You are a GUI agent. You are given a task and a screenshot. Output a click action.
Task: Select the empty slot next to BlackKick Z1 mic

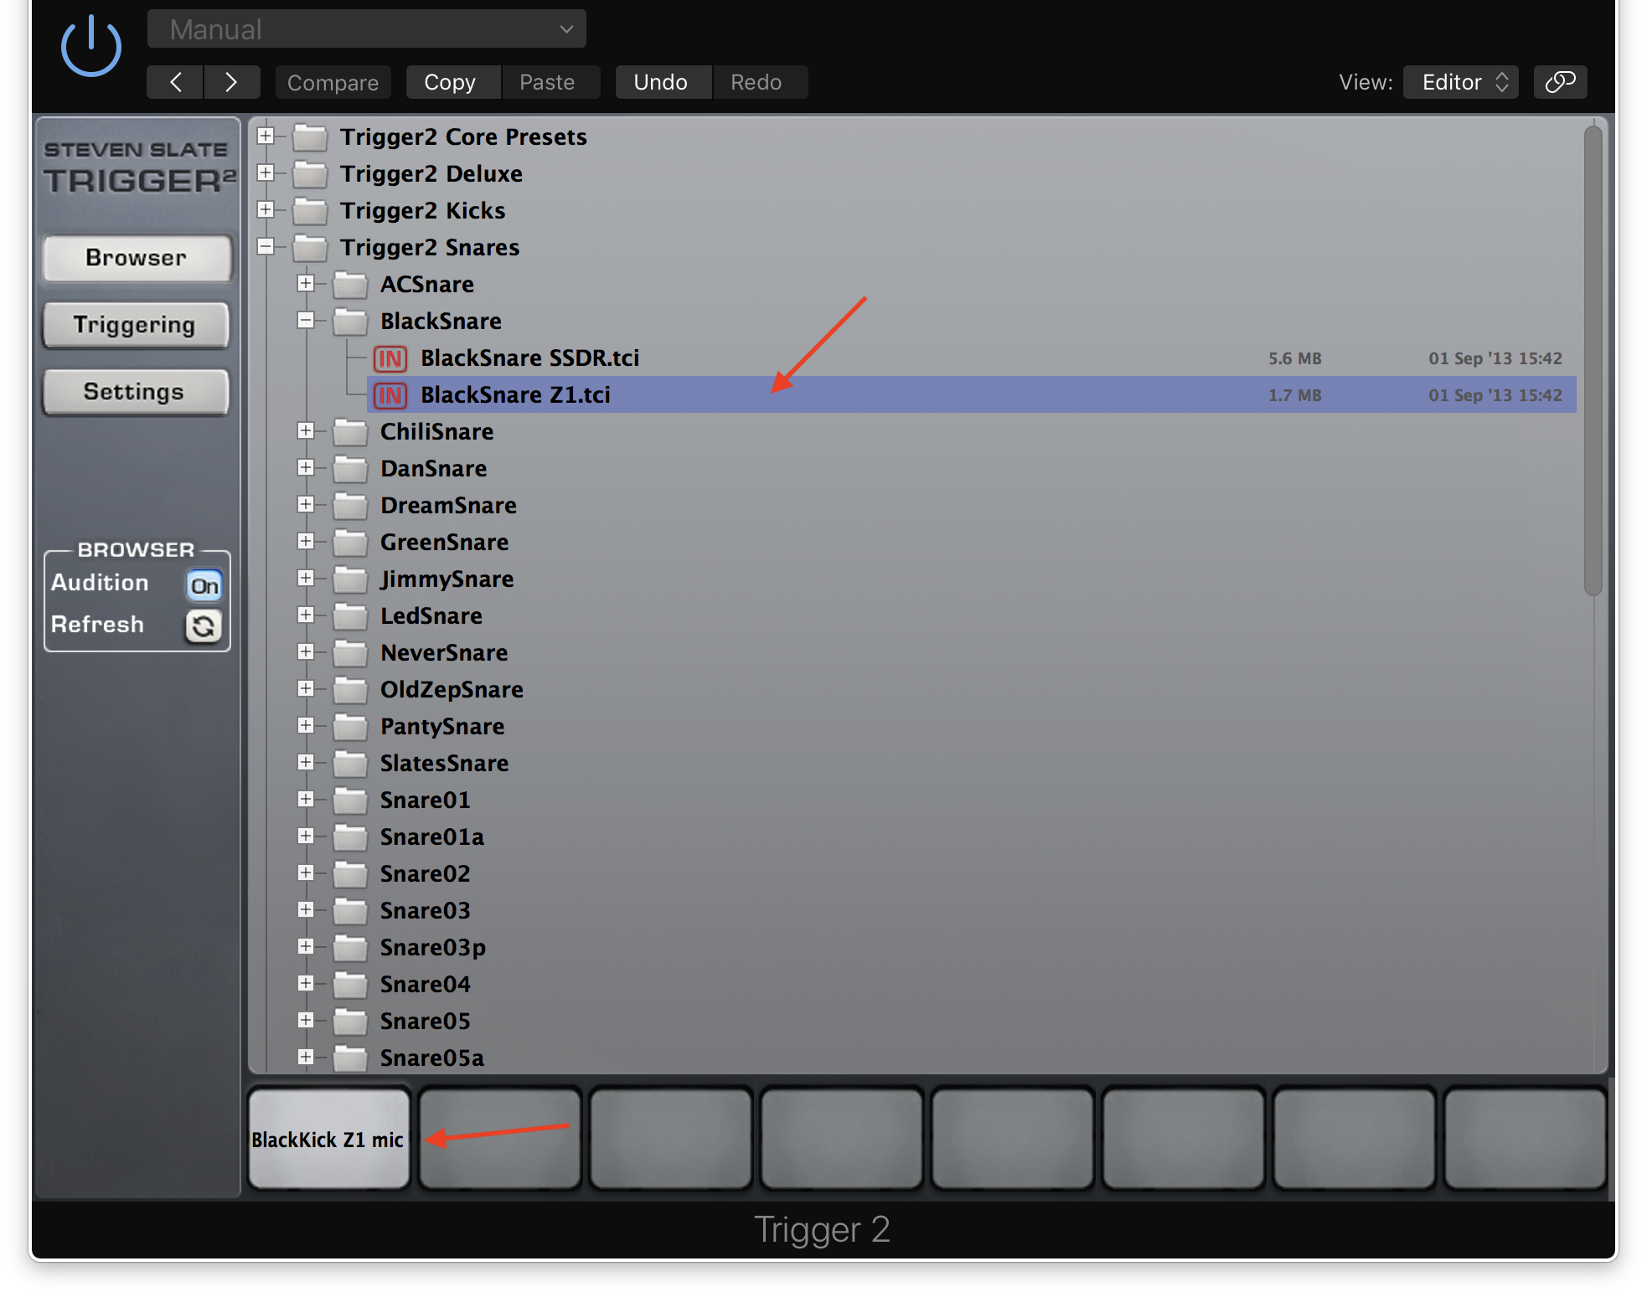(x=500, y=1139)
